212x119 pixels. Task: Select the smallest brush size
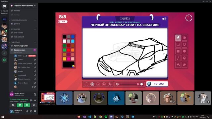click(x=86, y=84)
